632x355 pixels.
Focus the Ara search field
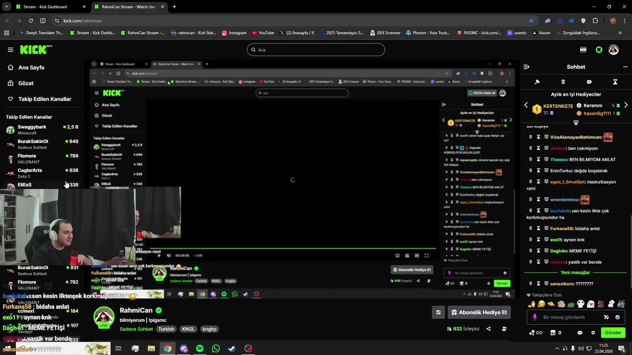point(316,50)
